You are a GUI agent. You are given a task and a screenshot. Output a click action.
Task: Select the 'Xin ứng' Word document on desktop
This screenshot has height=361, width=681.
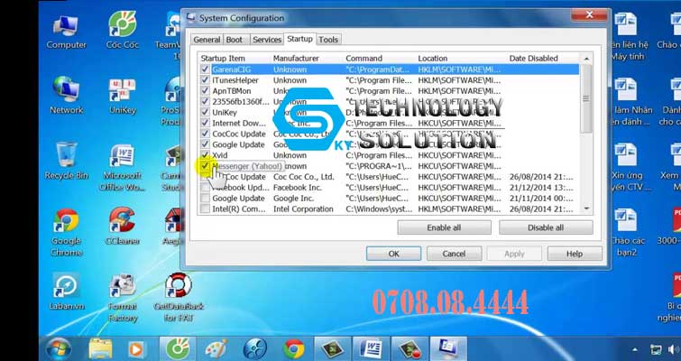(x=627, y=167)
